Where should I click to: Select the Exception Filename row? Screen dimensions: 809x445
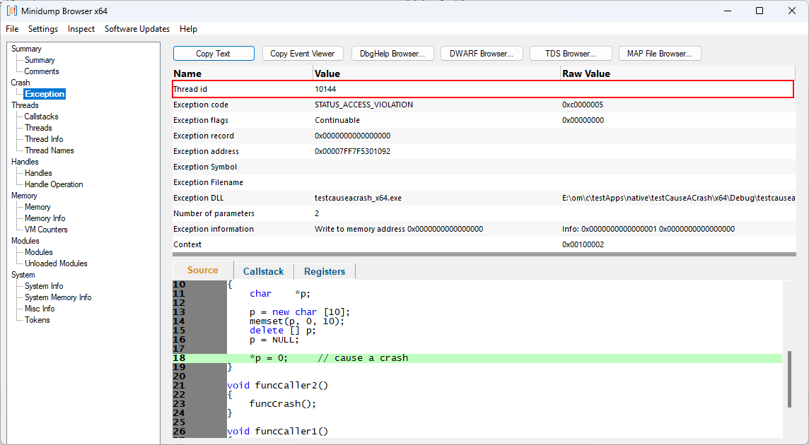[x=484, y=182]
